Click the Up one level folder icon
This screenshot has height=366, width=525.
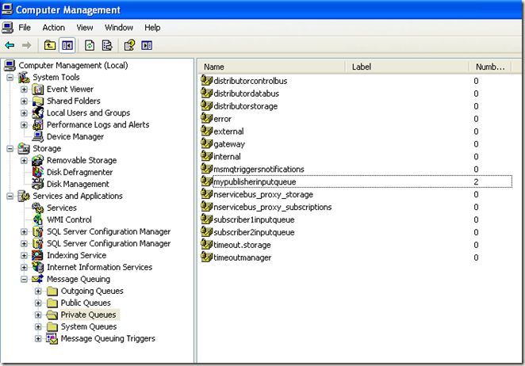[50, 45]
